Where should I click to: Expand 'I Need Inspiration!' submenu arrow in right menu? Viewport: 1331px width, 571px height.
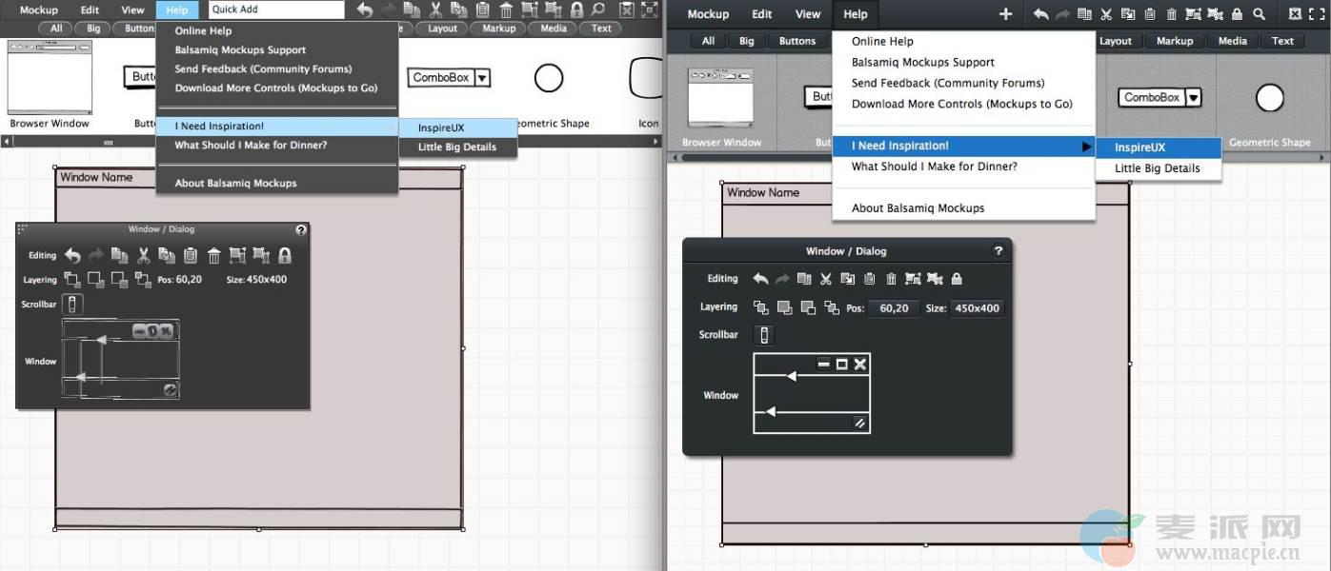1086,147
